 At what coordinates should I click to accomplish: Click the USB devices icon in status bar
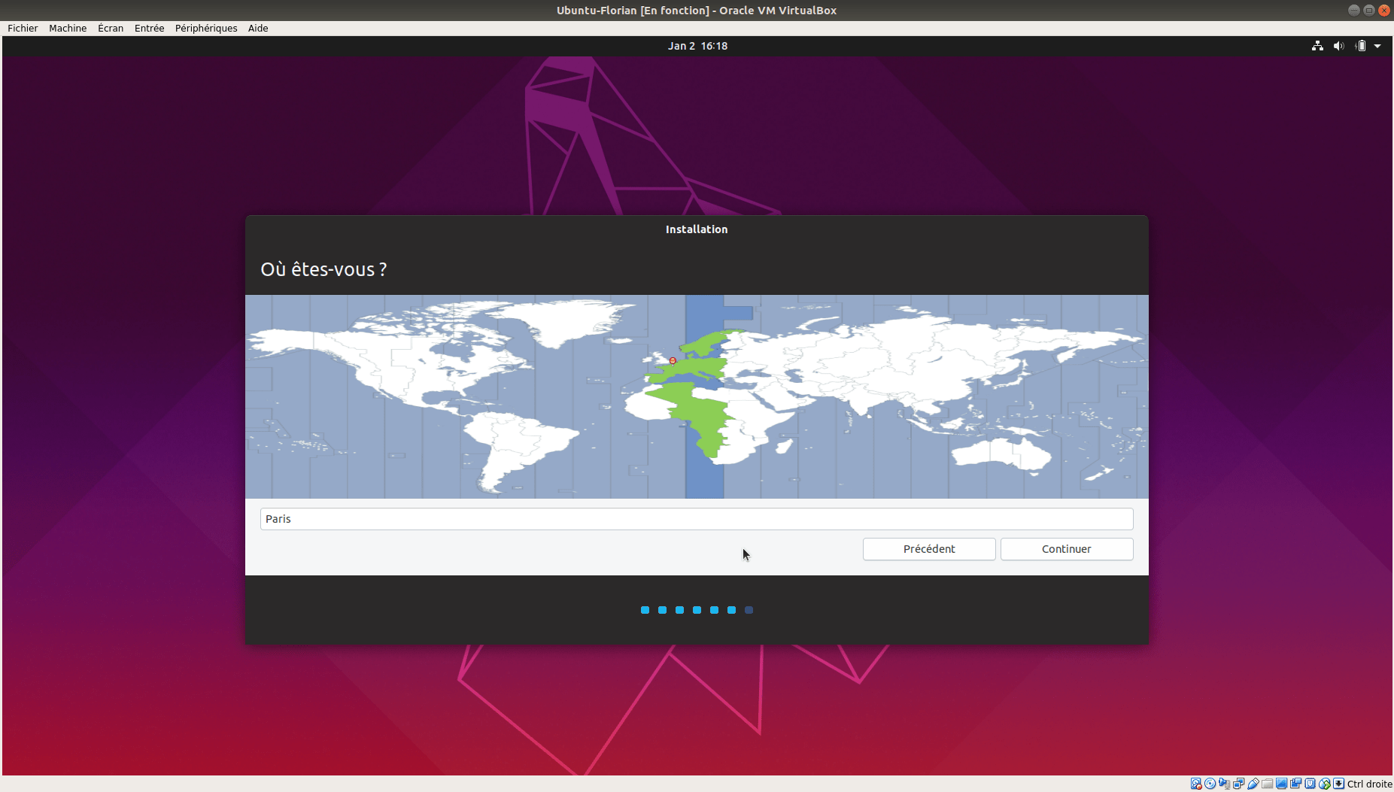(1253, 784)
